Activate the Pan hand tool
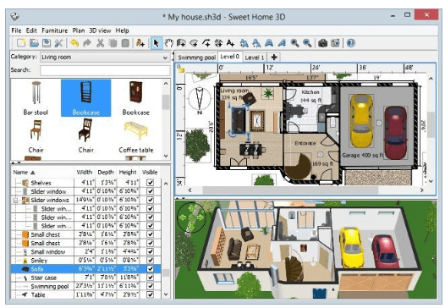 168,43
